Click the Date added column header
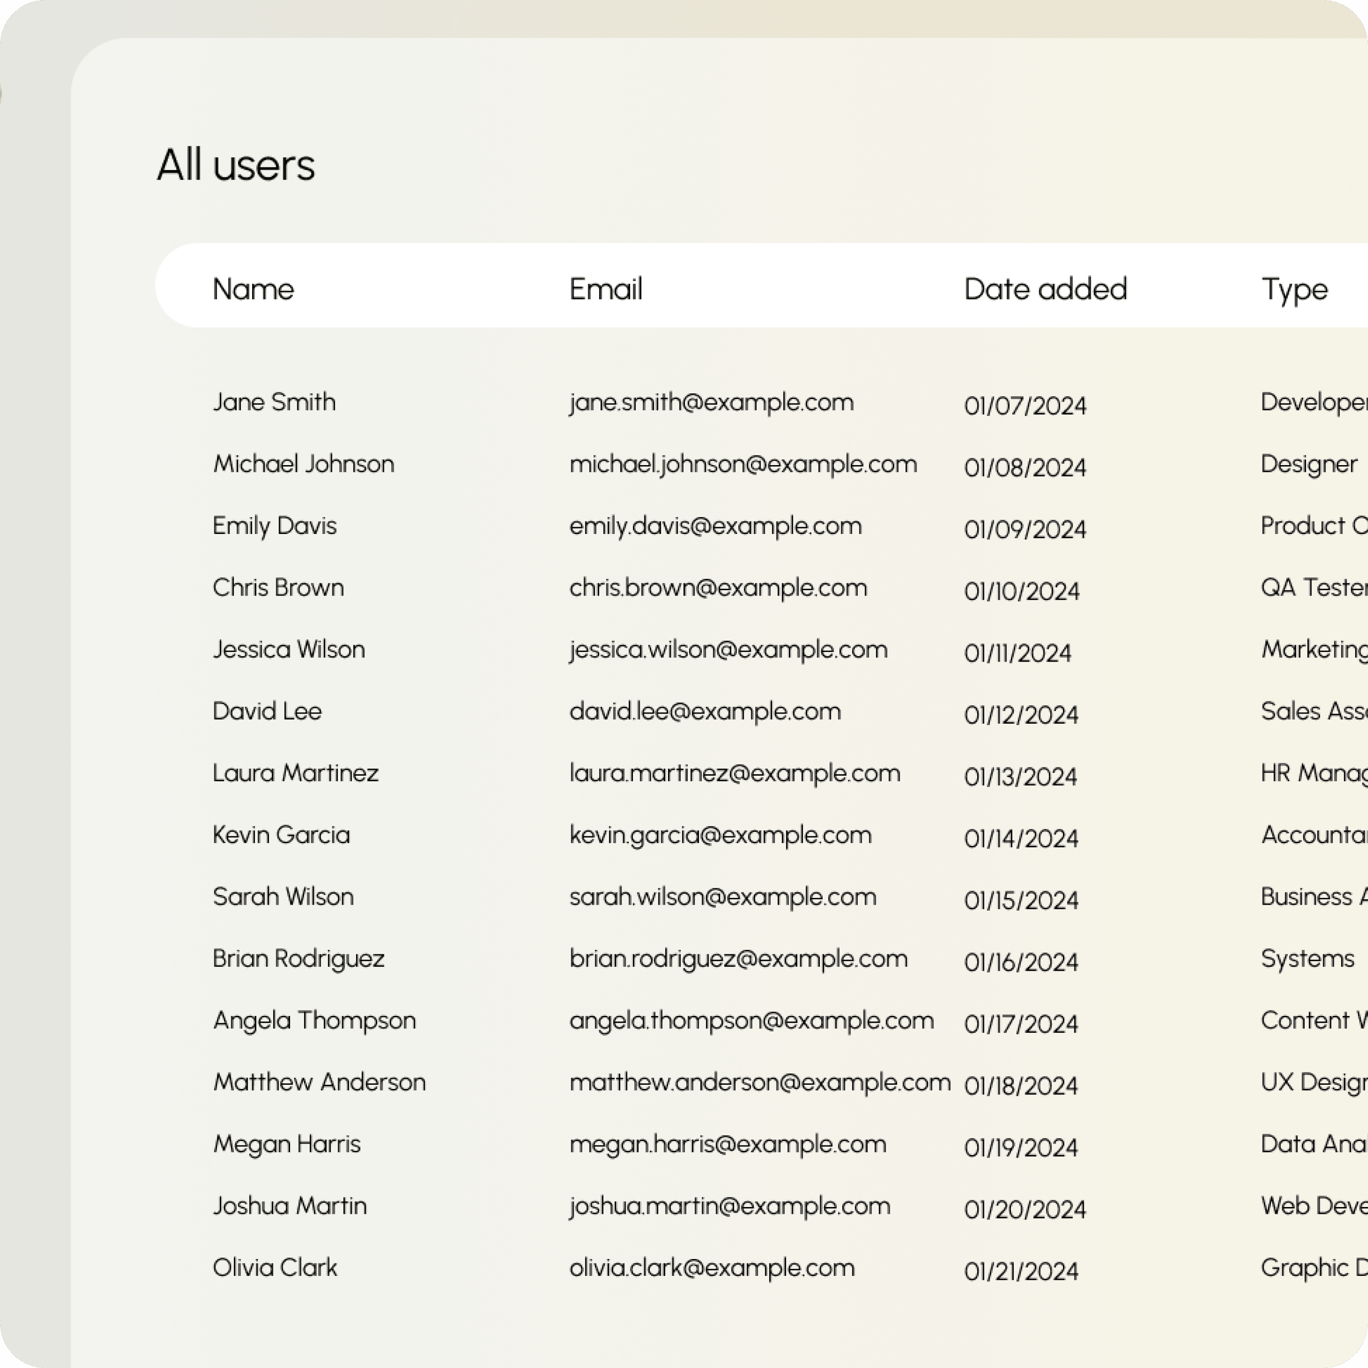Screen dimensions: 1368x1368 tap(1045, 289)
